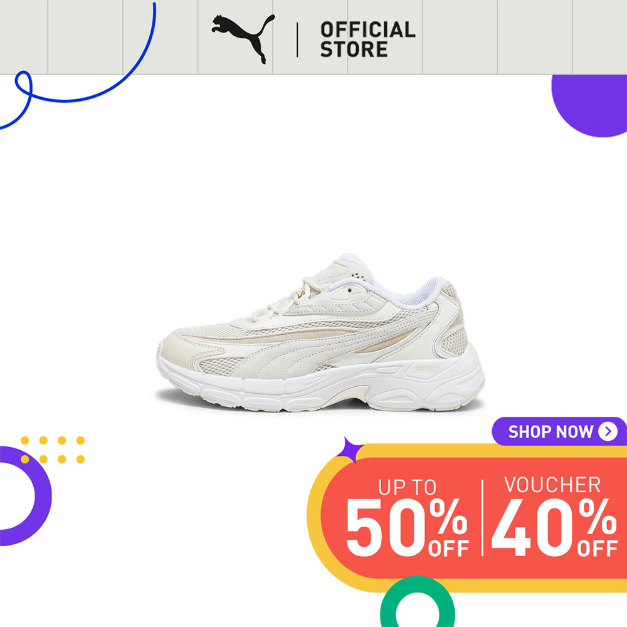627x627 pixels.
Task: Click the VOUCHER 40% OFF text
Action: coord(554,517)
